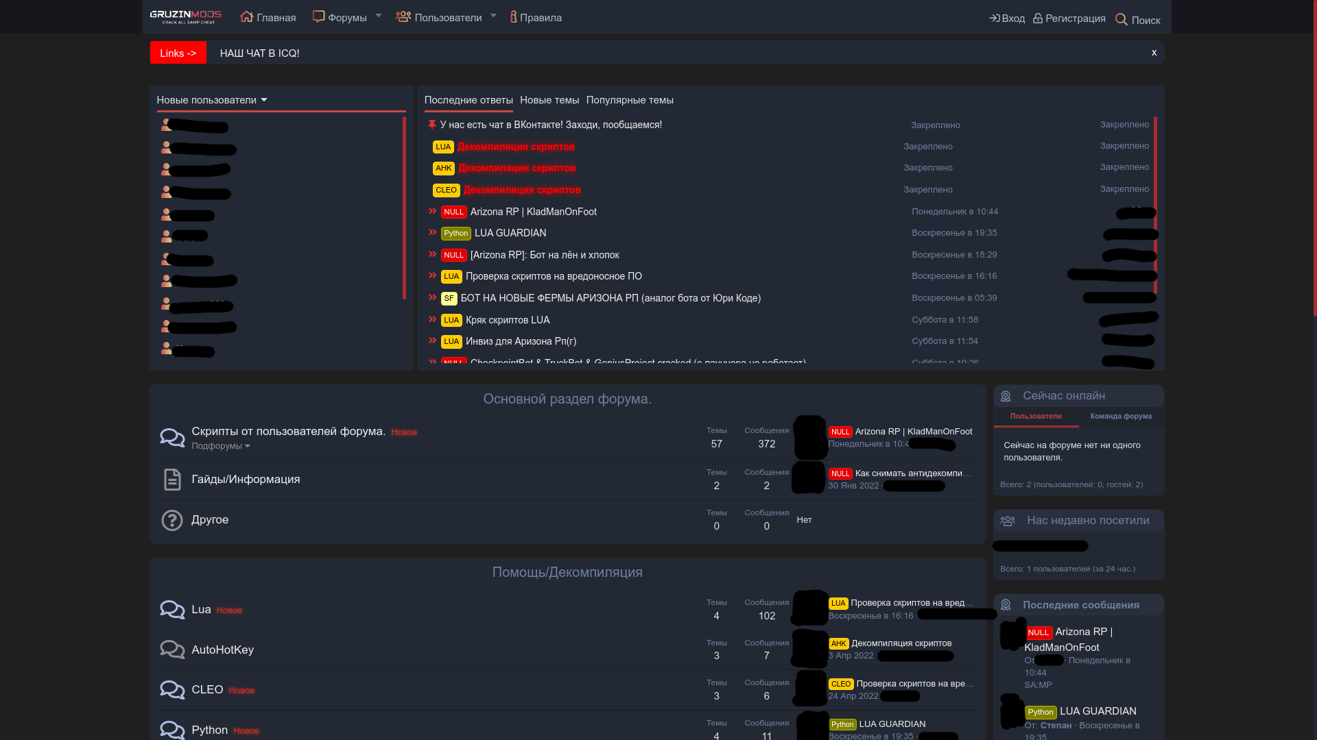Click the new users list scrollbar

(404, 208)
